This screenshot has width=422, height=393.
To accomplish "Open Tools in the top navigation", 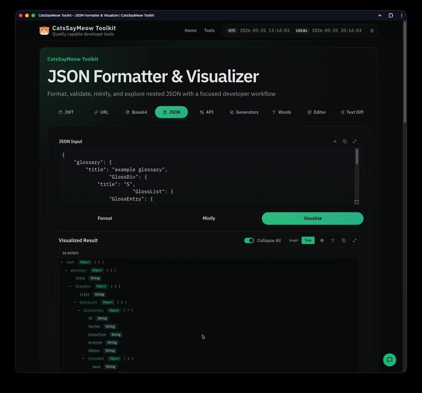I will pos(209,31).
